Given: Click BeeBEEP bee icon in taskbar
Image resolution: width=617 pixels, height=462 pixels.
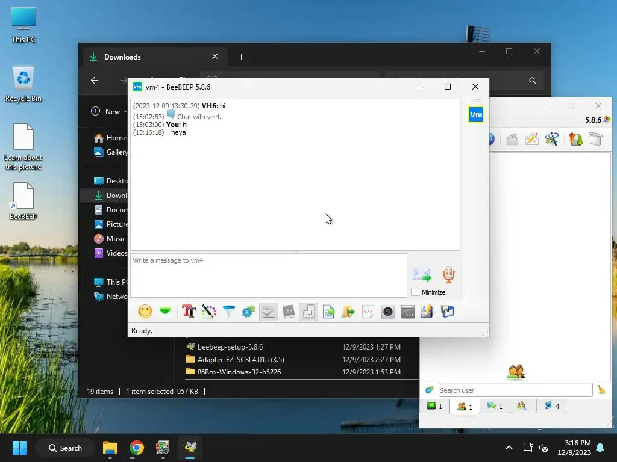Looking at the screenshot, I should pos(190,448).
